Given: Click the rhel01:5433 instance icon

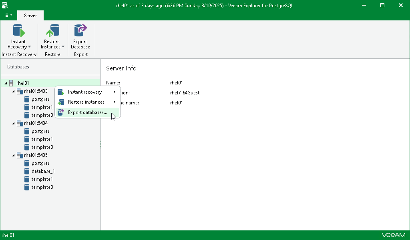Looking at the screenshot, I should [x=20, y=91].
